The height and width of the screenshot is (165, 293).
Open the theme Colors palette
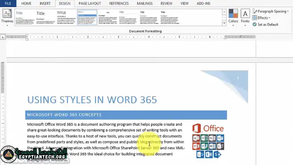(233, 17)
